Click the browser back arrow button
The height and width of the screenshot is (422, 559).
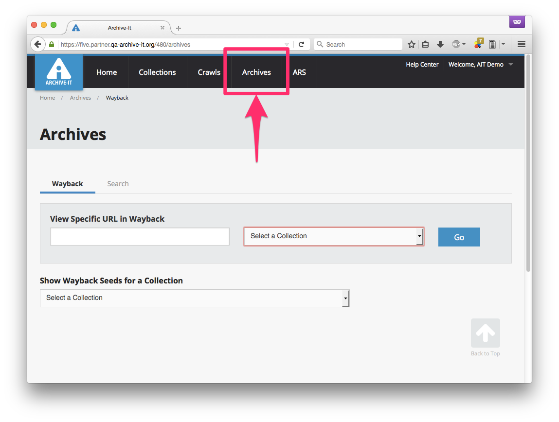click(x=38, y=44)
